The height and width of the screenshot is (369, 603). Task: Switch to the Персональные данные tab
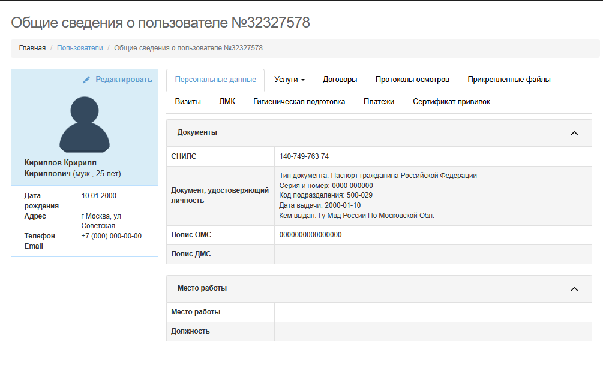[x=215, y=80]
